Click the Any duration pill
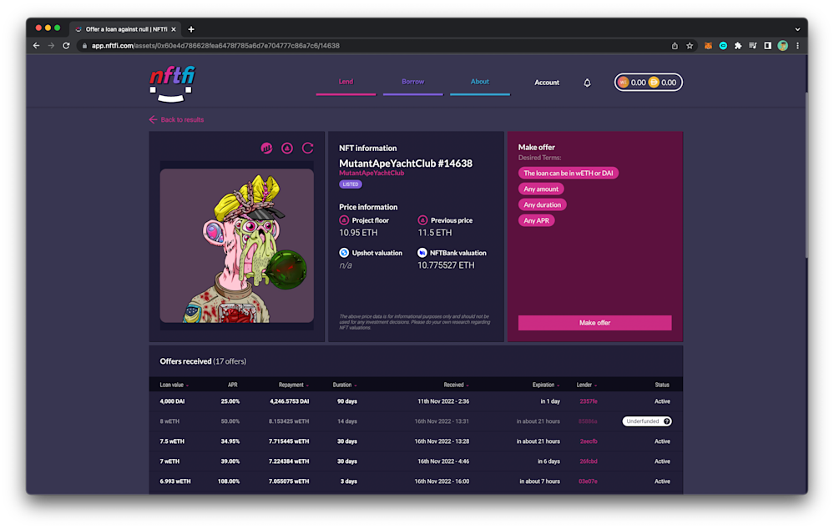 click(542, 204)
